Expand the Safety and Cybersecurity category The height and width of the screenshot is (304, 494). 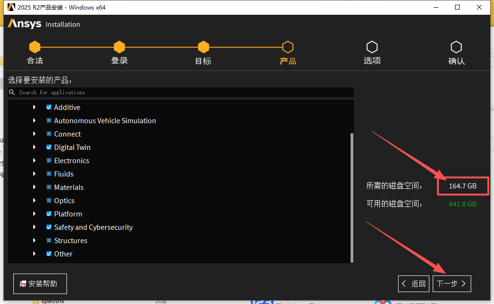tap(34, 227)
